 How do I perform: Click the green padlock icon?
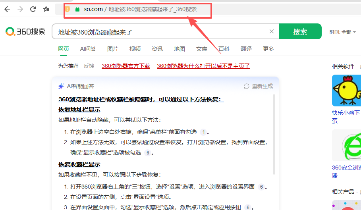(77, 9)
